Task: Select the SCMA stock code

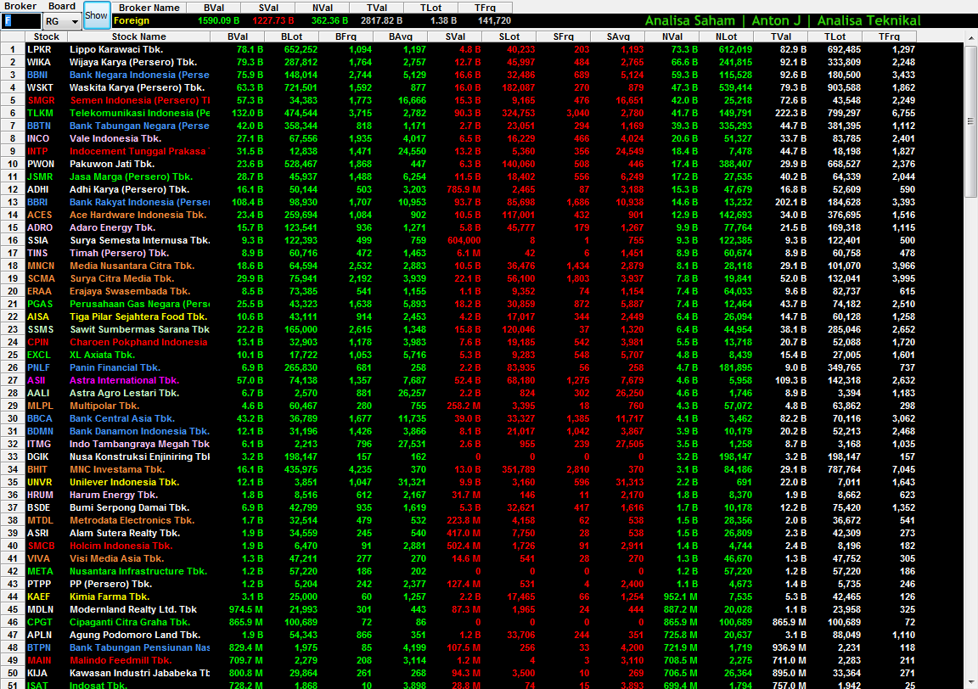Action: [x=41, y=278]
